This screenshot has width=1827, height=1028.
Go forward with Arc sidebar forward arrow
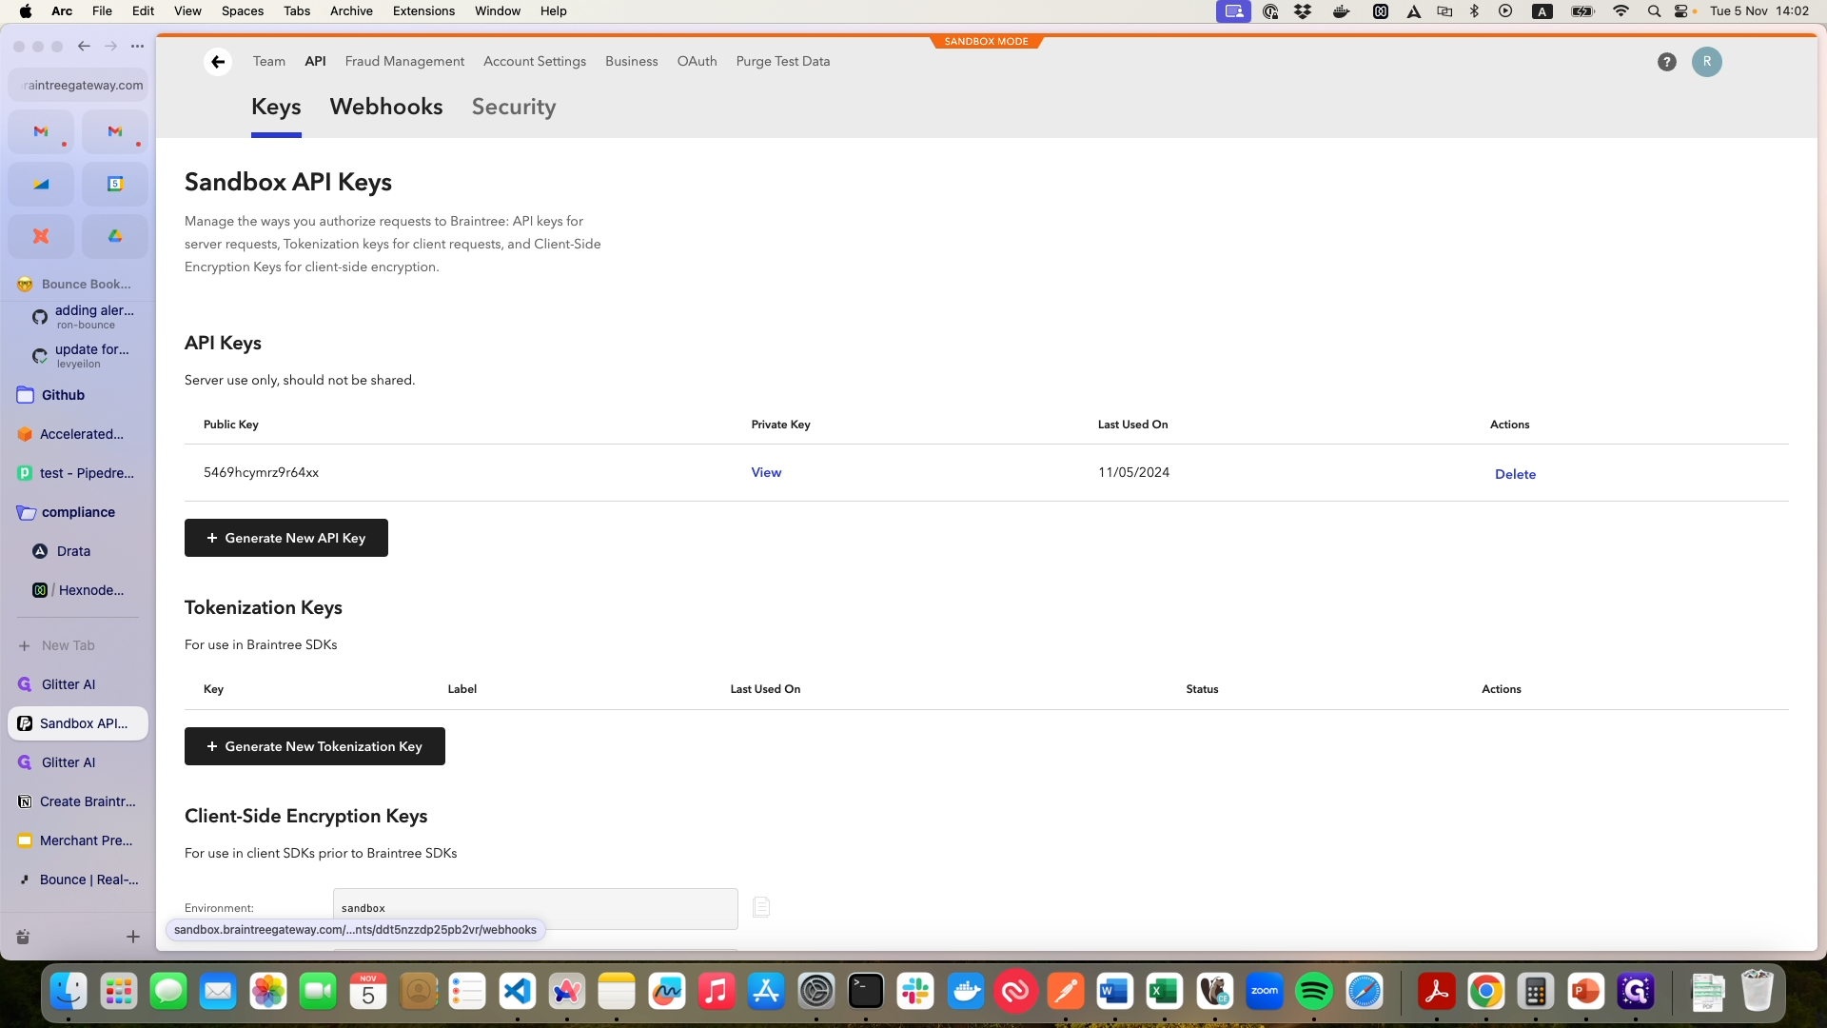[110, 46]
